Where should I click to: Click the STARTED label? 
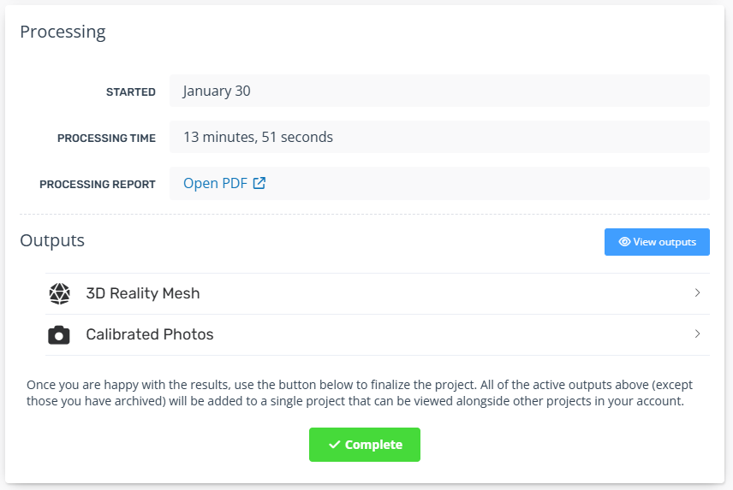(x=130, y=92)
